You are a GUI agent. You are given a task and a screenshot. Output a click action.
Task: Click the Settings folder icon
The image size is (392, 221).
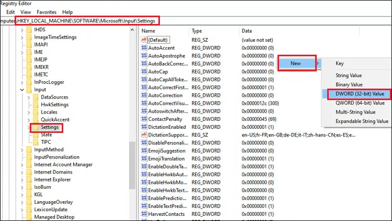(x=36, y=127)
